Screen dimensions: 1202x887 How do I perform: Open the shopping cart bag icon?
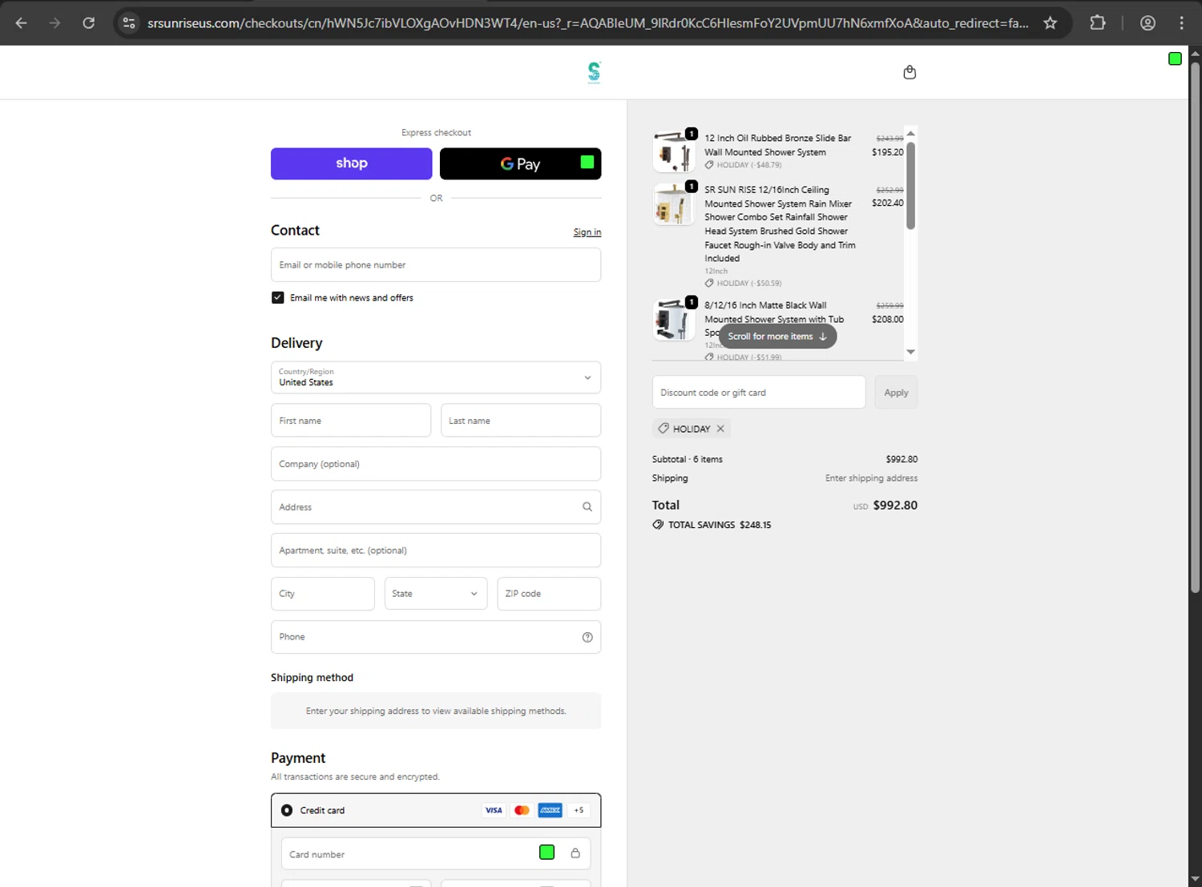click(910, 72)
